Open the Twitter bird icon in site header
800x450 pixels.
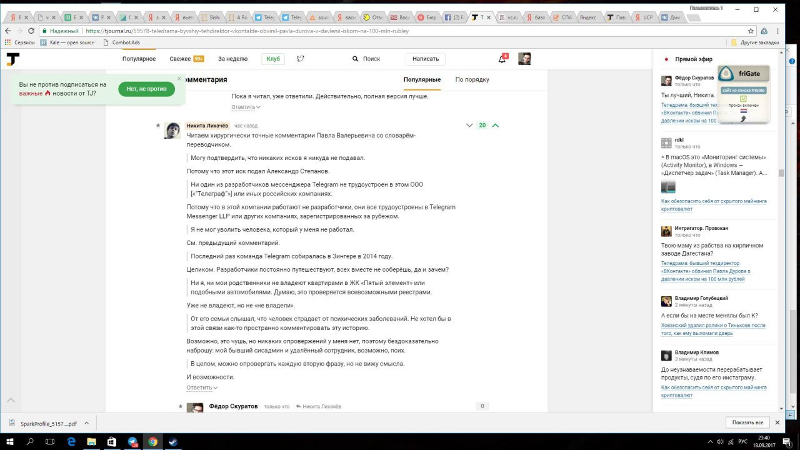coord(301,59)
